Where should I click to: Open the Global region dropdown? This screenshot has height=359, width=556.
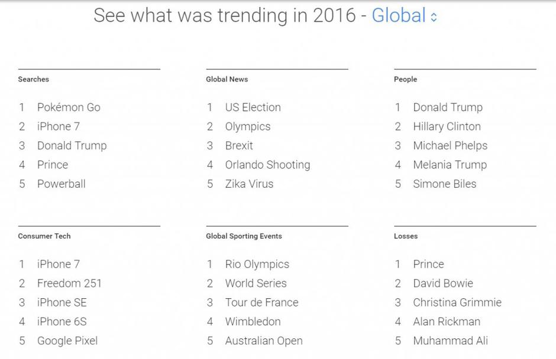pyautogui.click(x=399, y=16)
